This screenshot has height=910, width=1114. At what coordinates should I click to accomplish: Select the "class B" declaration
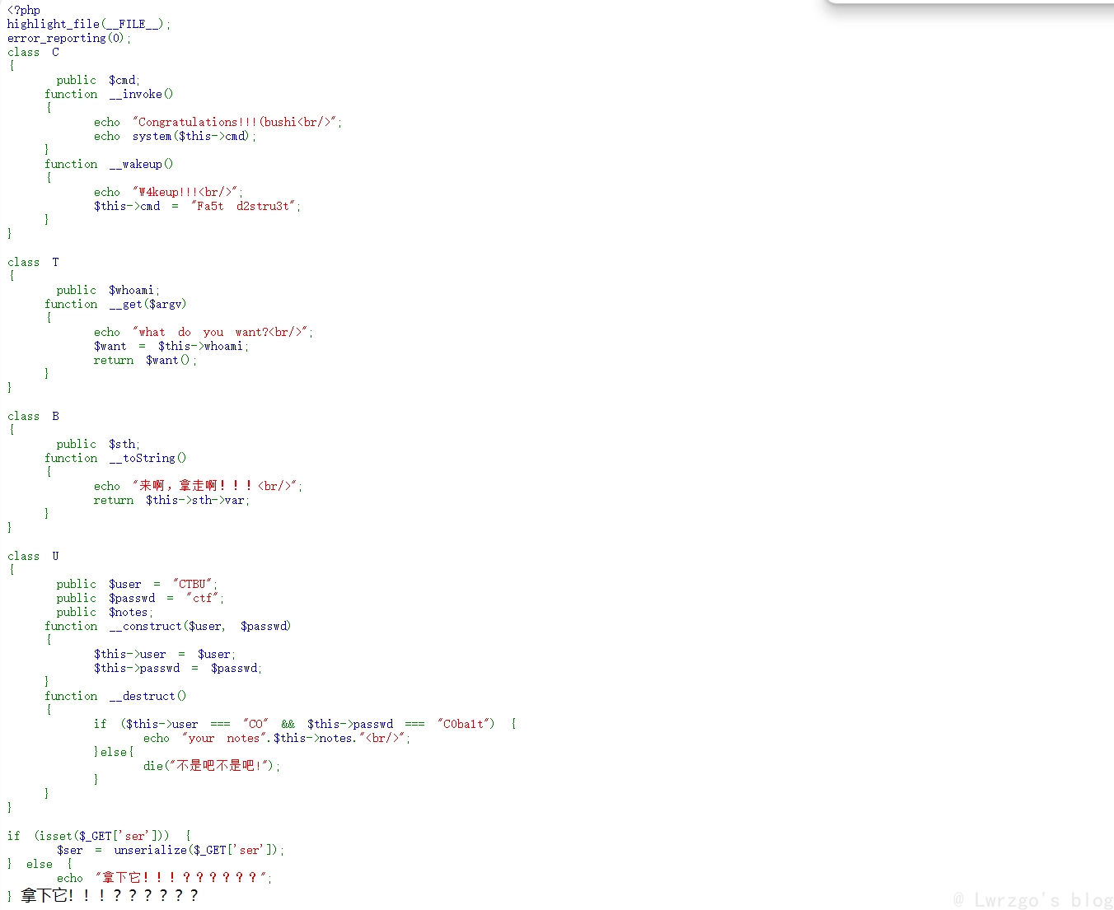(33, 416)
